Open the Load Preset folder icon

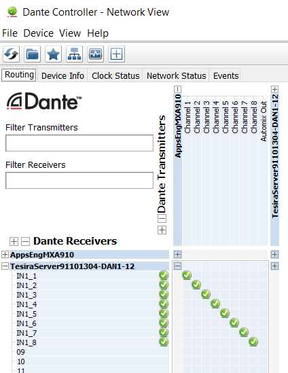(x=32, y=54)
